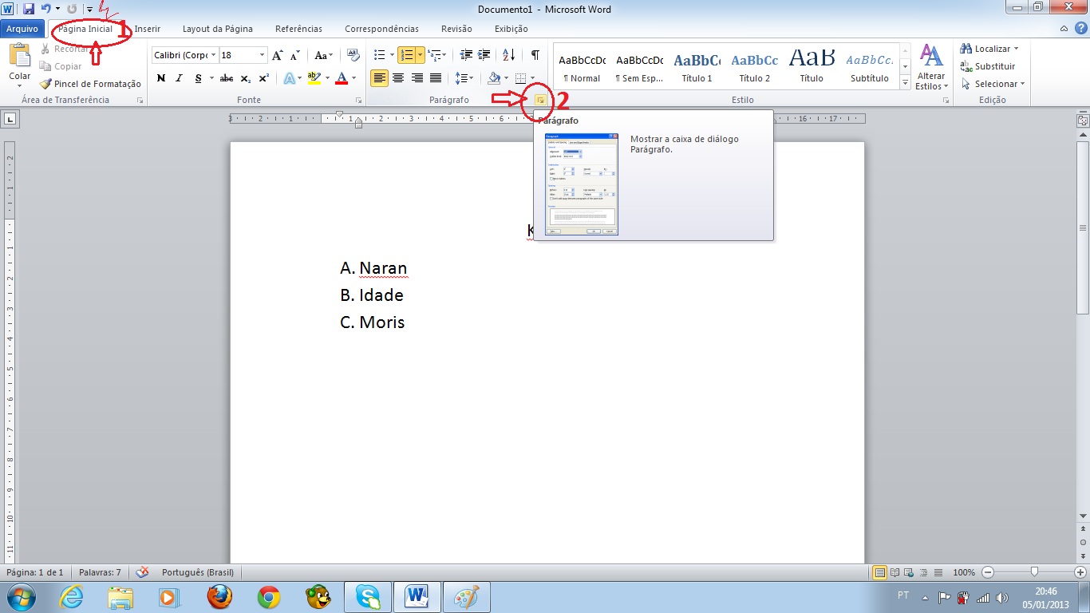The image size is (1090, 613).
Task: Switch to full screen reading view
Action: (895, 572)
